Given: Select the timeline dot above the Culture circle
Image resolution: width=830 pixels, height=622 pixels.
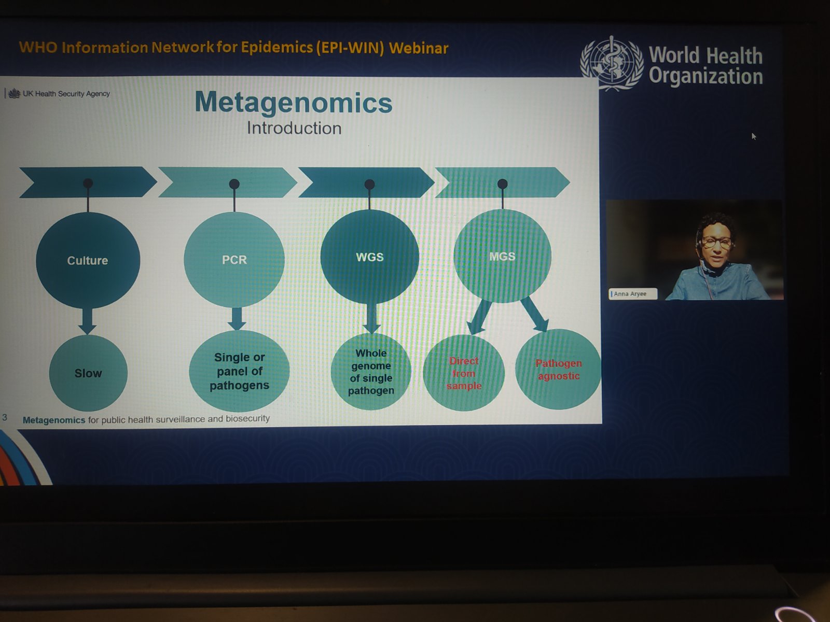Looking at the screenshot, I should [x=88, y=183].
